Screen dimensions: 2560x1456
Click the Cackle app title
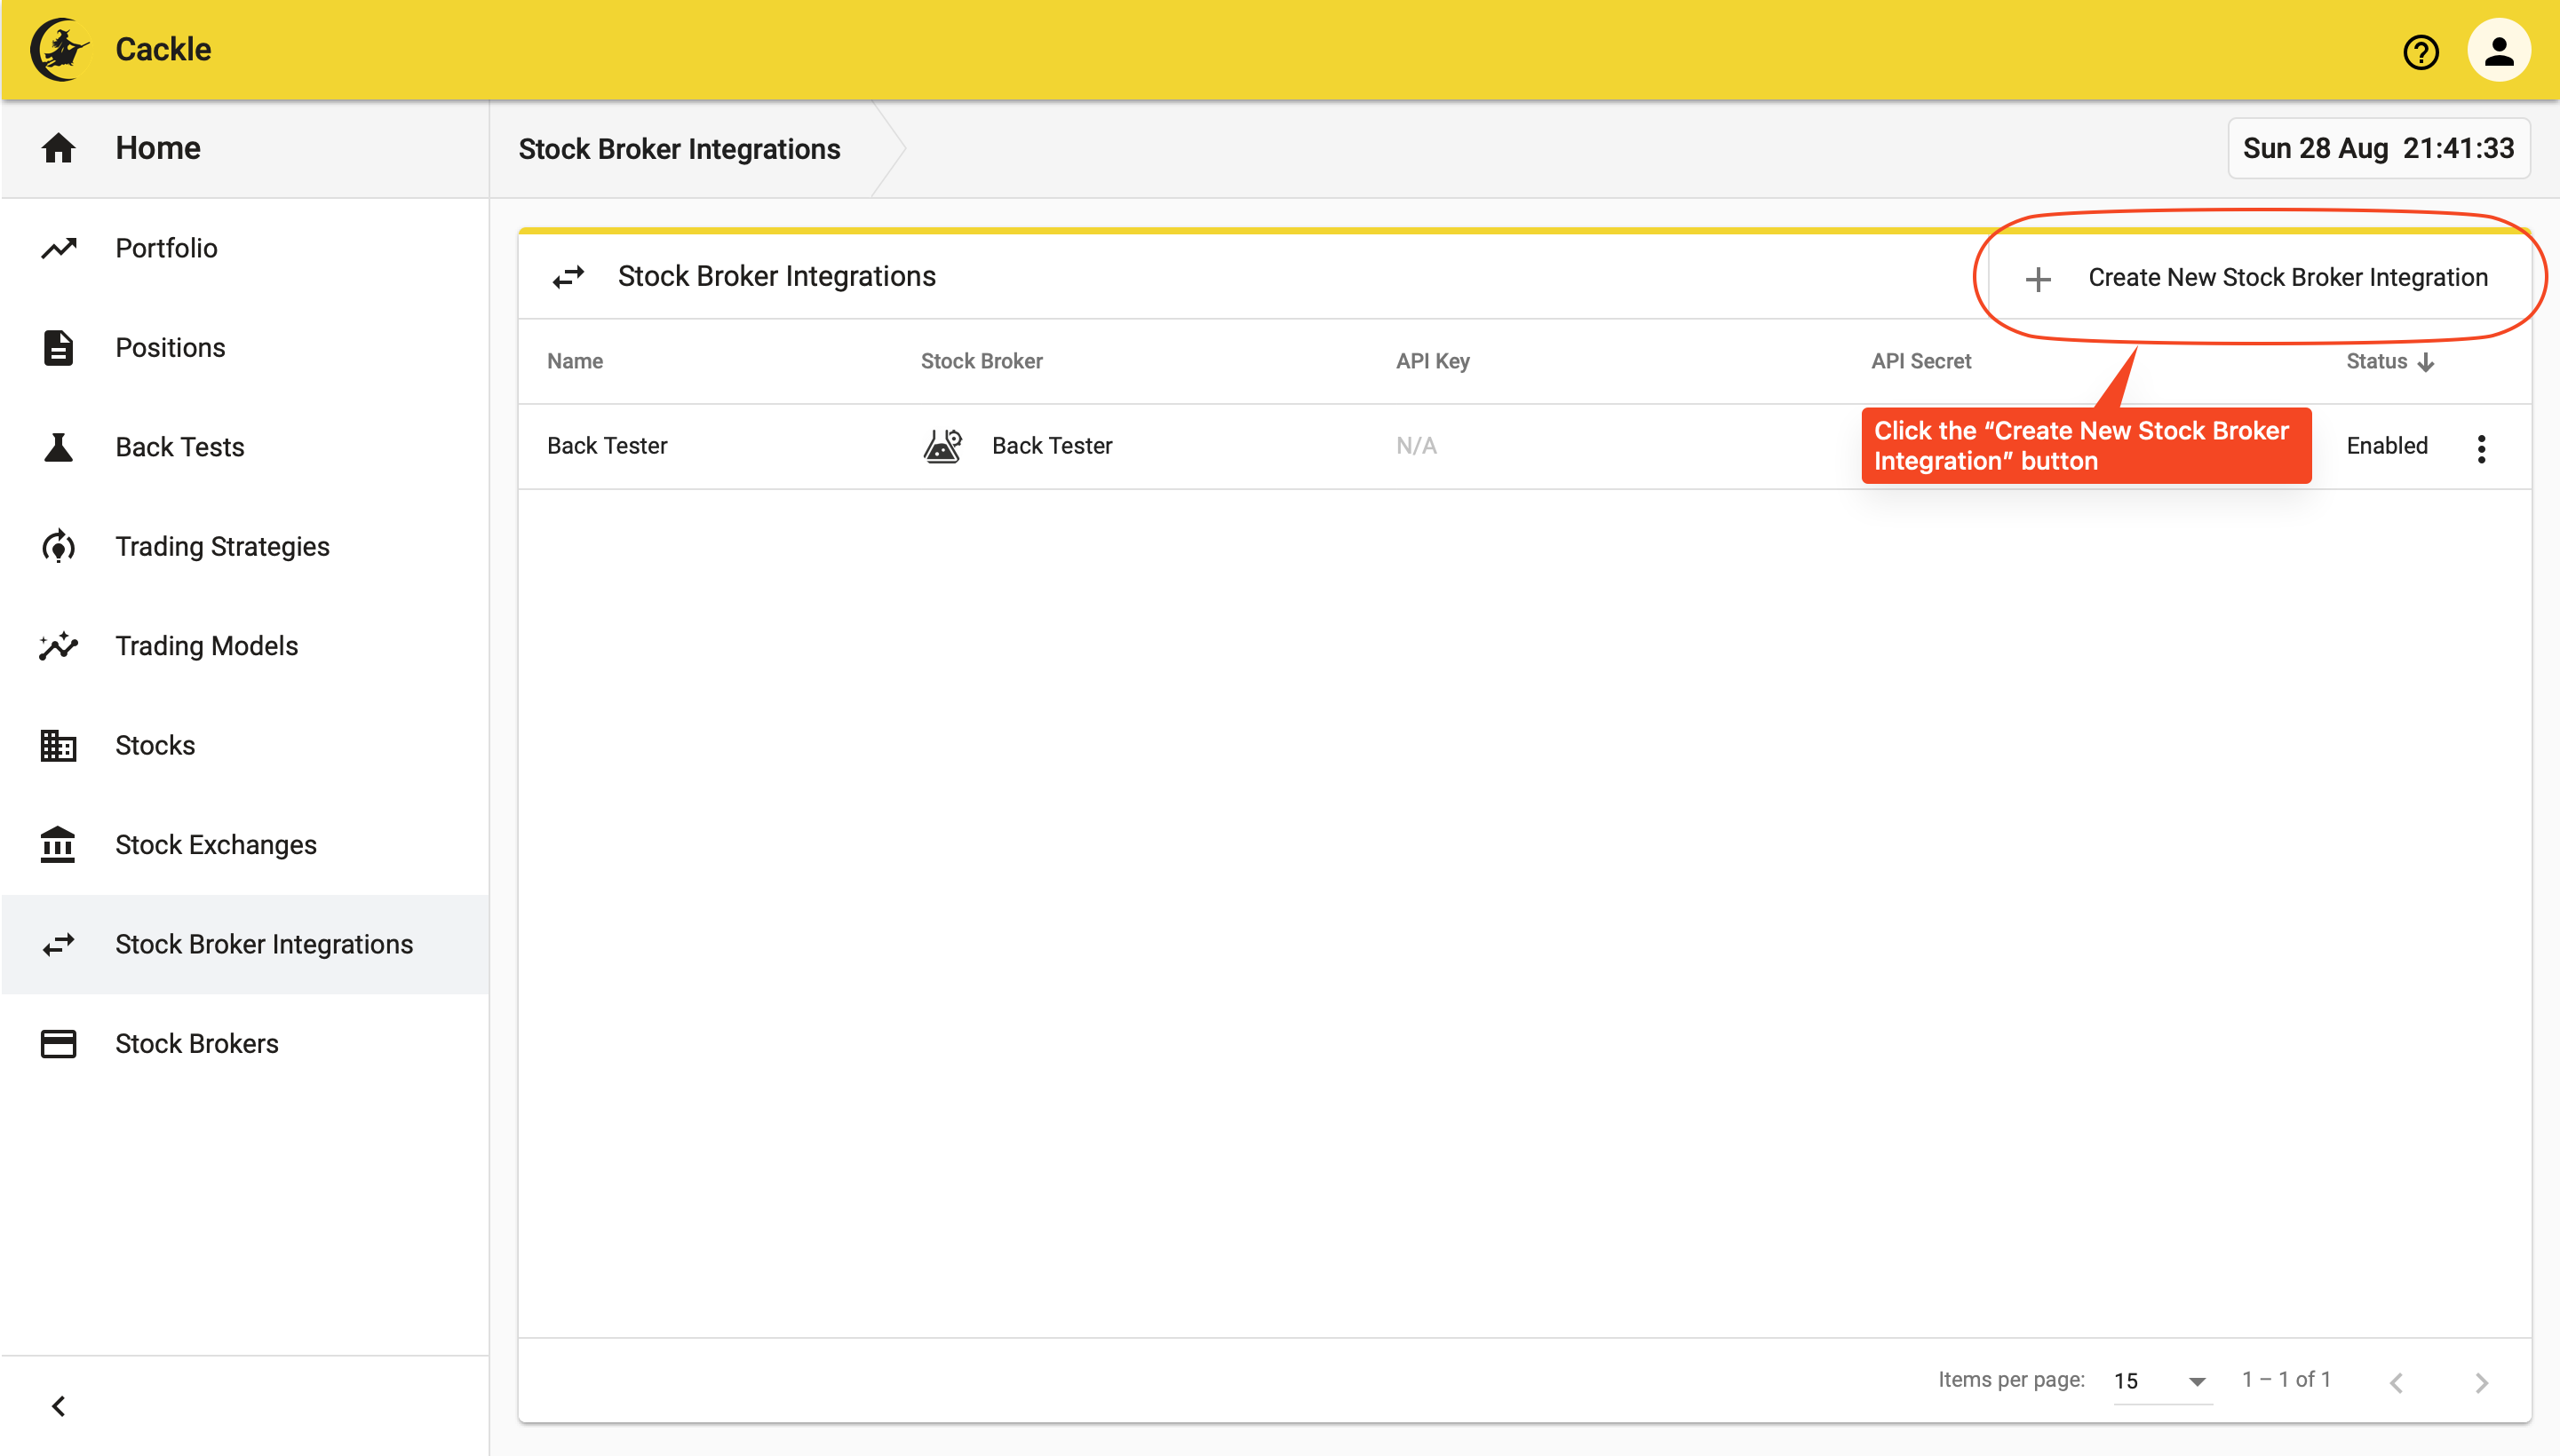[163, 49]
